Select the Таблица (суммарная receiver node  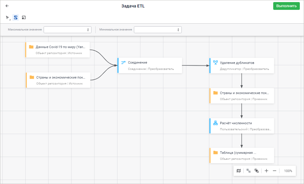242,156
